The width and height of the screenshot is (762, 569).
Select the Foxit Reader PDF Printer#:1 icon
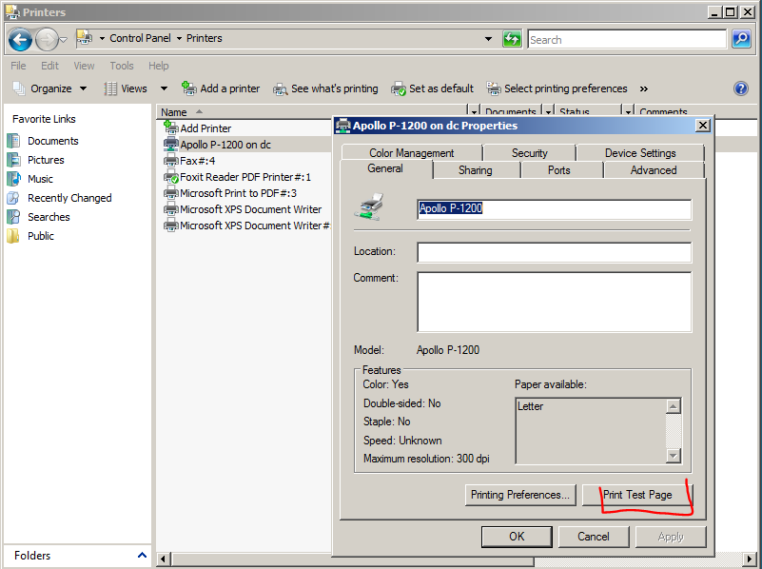tap(170, 177)
